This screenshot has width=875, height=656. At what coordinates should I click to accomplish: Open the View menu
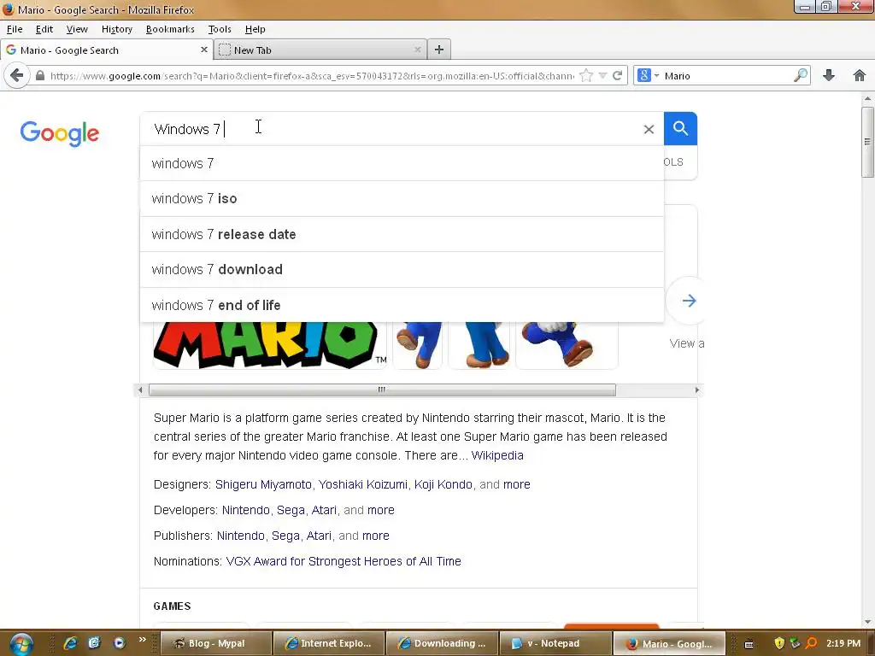coord(76,29)
